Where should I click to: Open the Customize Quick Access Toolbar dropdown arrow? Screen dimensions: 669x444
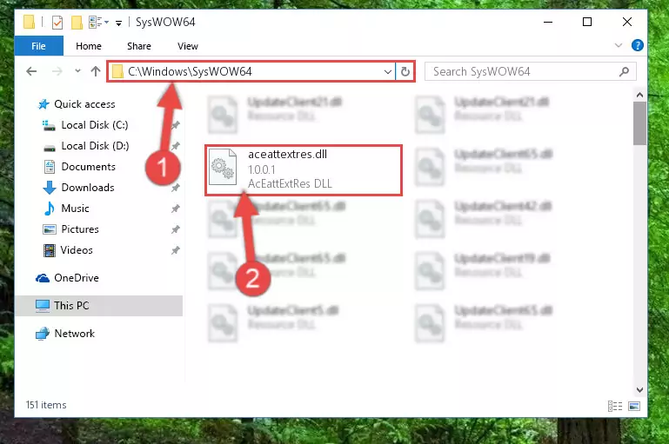118,23
